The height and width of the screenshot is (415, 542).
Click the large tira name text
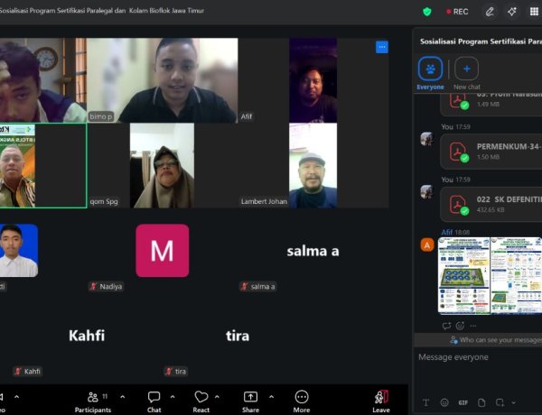pyautogui.click(x=238, y=336)
